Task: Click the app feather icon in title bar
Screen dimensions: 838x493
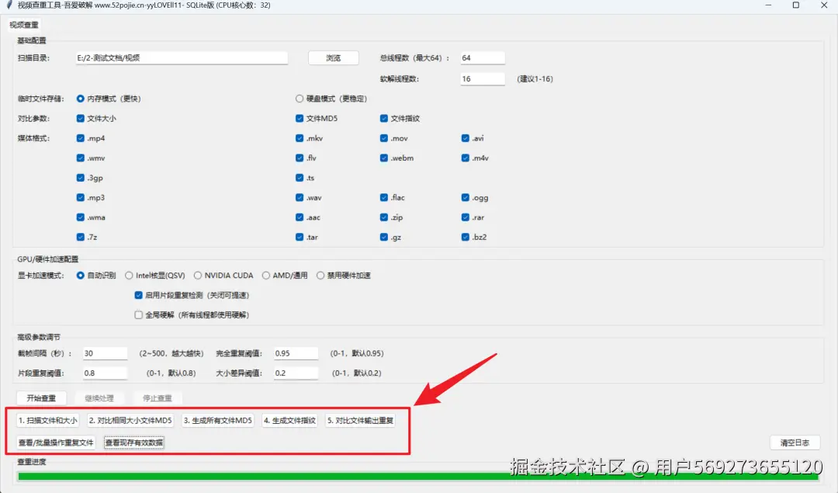Action: (x=9, y=5)
